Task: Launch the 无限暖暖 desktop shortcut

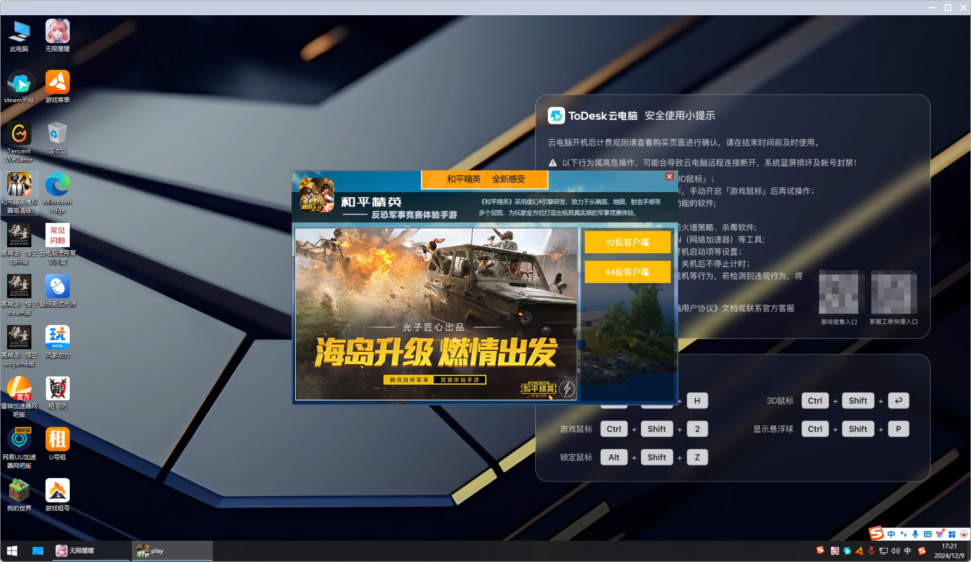Action: point(57,36)
